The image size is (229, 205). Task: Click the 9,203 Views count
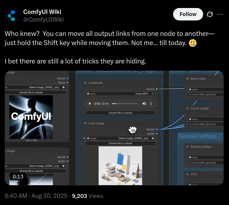87,196
